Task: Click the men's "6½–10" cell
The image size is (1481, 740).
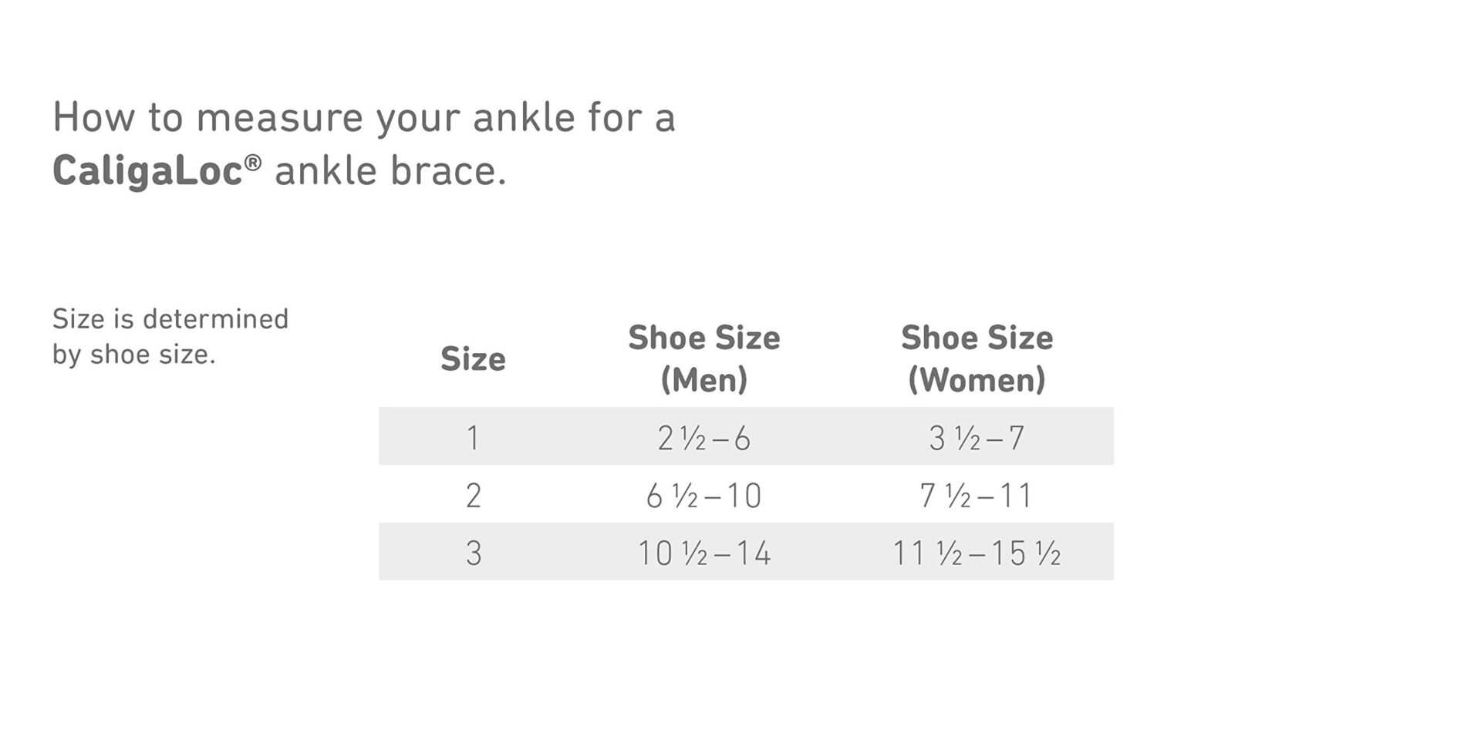Action: (703, 495)
